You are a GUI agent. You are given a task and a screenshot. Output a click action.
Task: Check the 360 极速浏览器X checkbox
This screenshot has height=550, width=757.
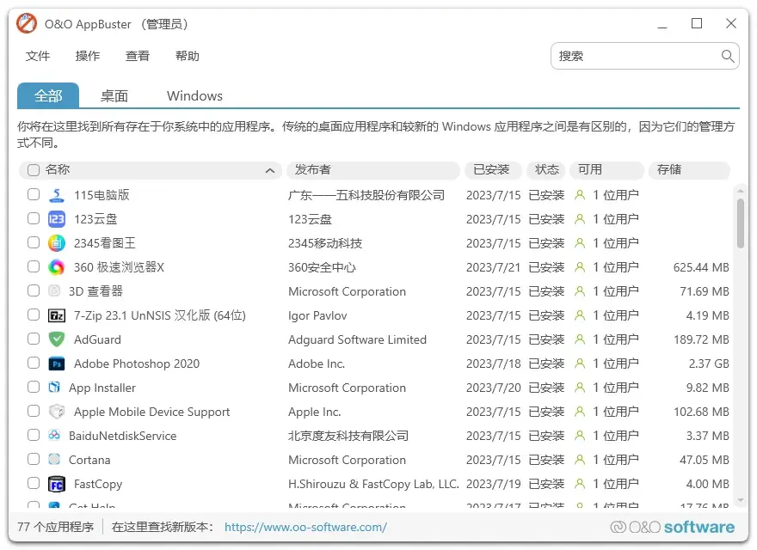34,266
